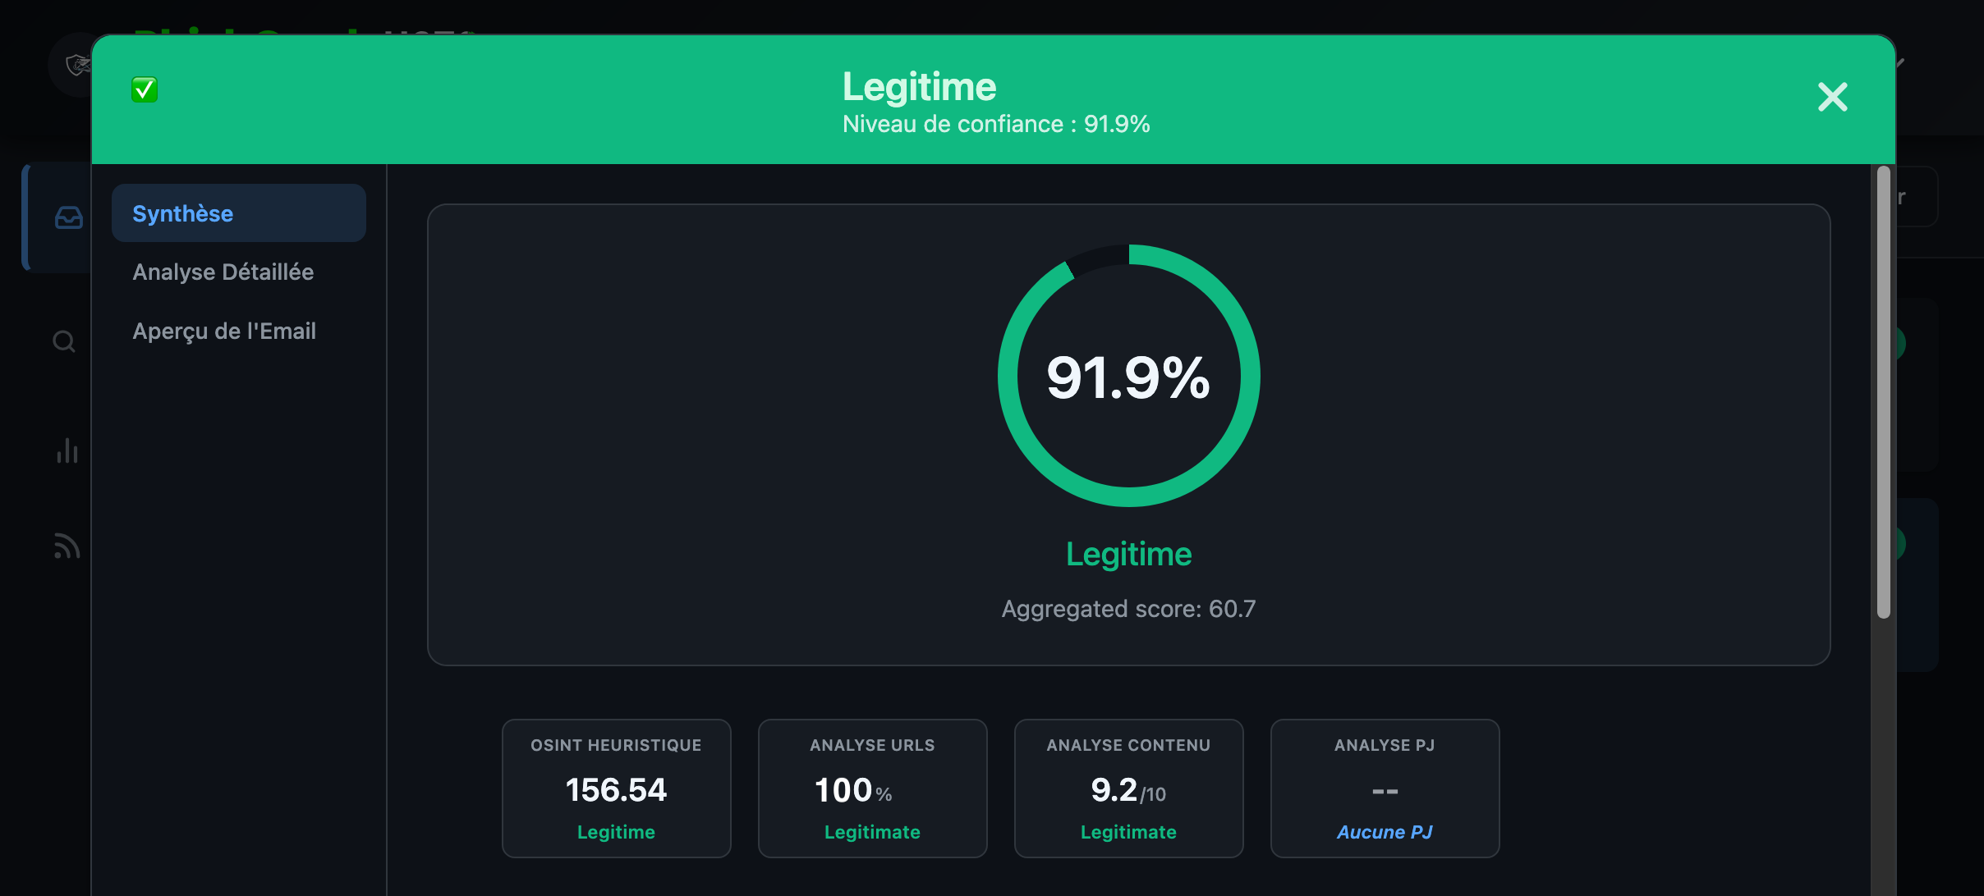Viewport: 1984px width, 896px height.
Task: Open the bar chart statistics icon
Action: (67, 450)
